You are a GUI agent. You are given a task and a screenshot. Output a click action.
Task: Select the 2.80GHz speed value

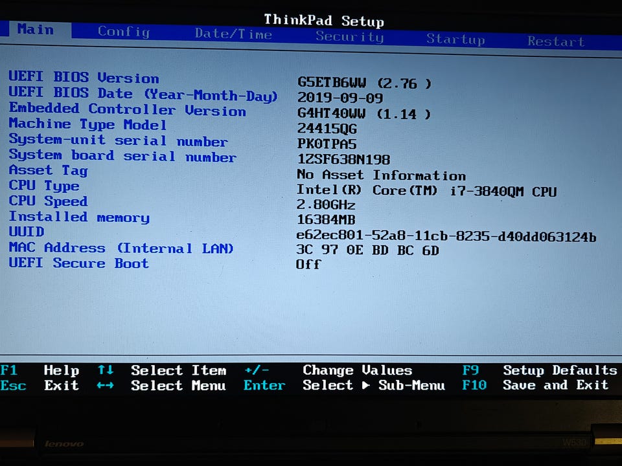point(326,205)
